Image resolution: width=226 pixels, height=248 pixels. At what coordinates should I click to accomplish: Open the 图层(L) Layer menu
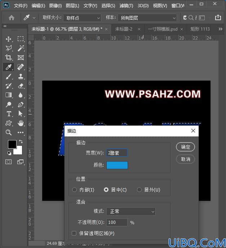[x=72, y=6]
